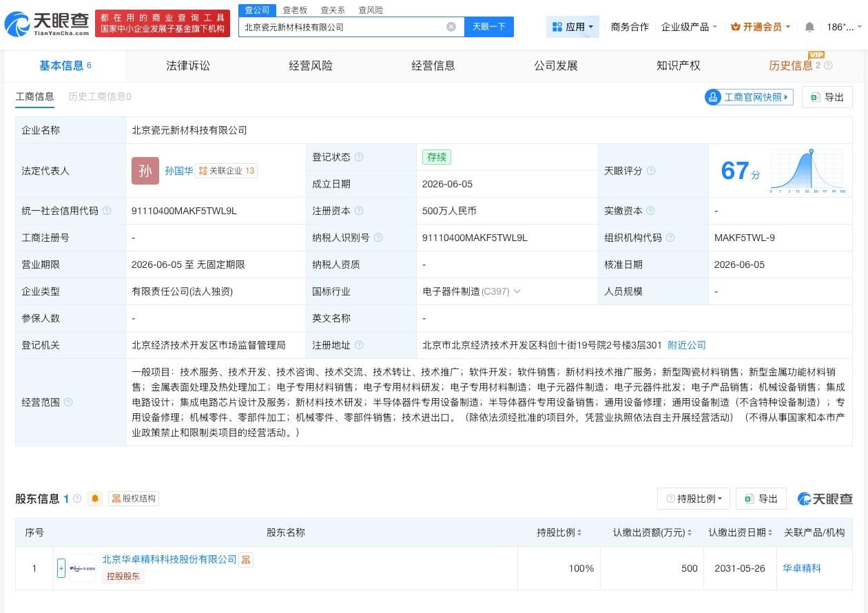868x613 pixels.
Task: Select the 500万人民币 registered capital value
Action: (449, 211)
